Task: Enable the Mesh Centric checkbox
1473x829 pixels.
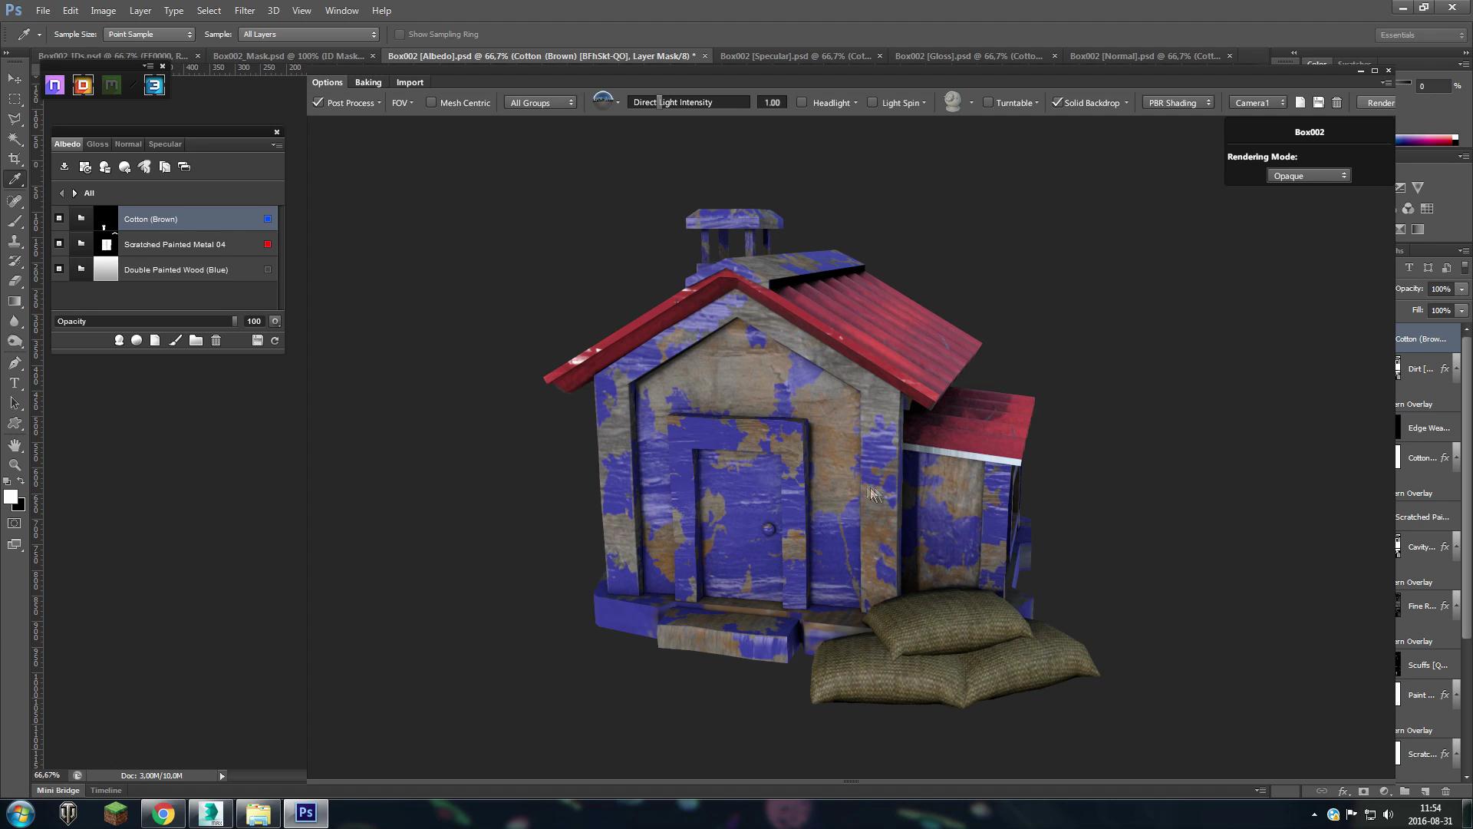Action: [431, 102]
